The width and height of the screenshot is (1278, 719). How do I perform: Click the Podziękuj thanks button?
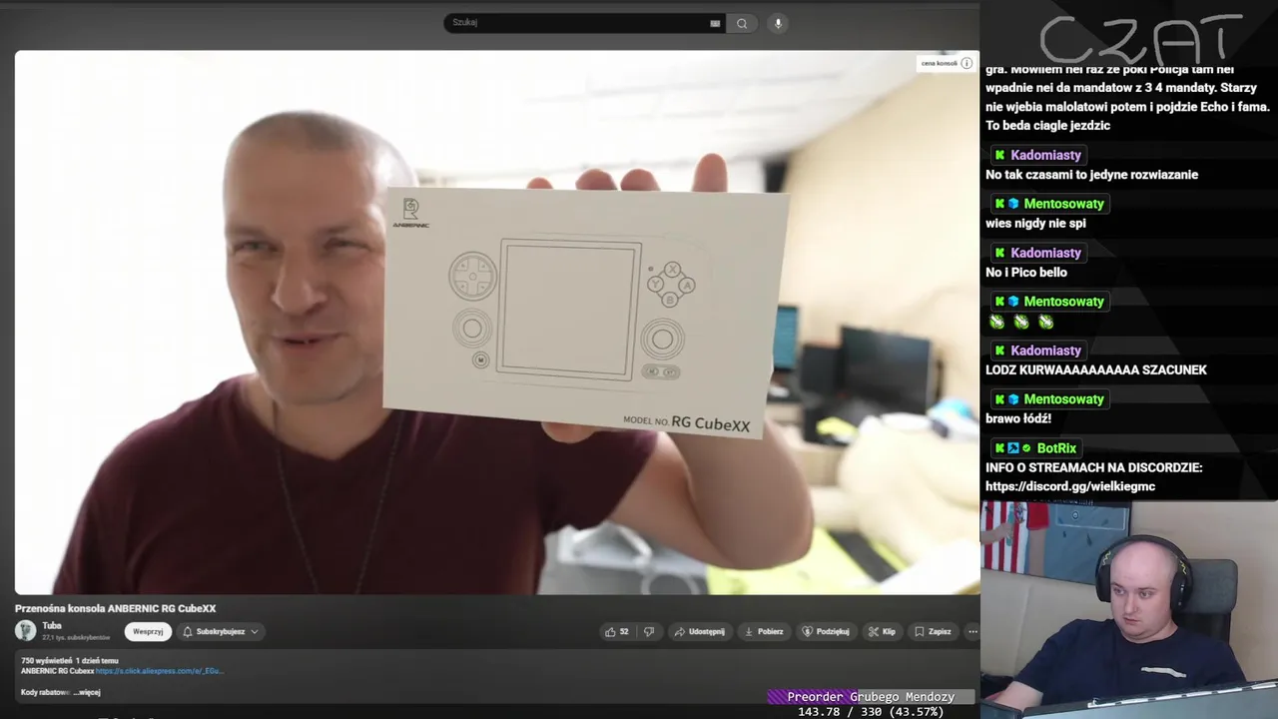point(826,631)
